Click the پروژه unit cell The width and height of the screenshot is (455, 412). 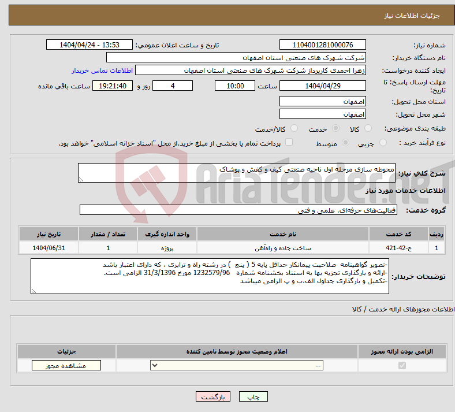point(167,248)
